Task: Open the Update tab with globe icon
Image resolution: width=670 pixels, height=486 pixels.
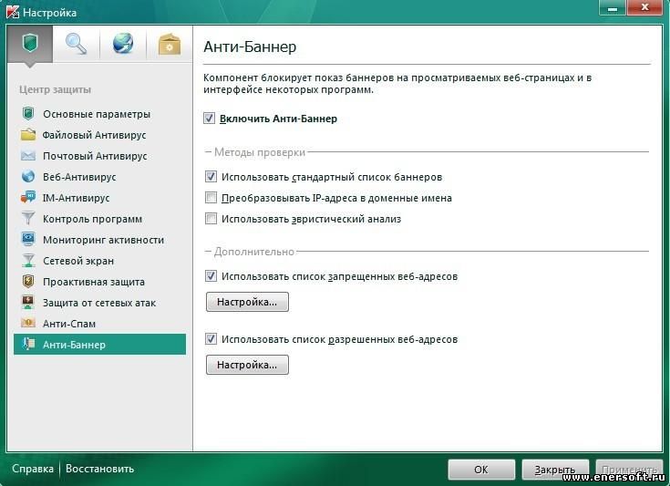Action: pyautogui.click(x=123, y=44)
